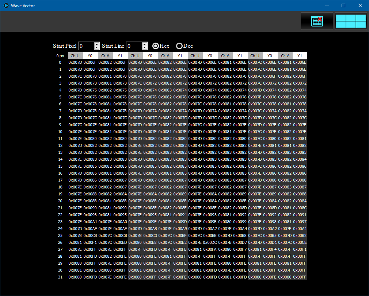Click the table-with-red-X clear icon

[317, 21]
